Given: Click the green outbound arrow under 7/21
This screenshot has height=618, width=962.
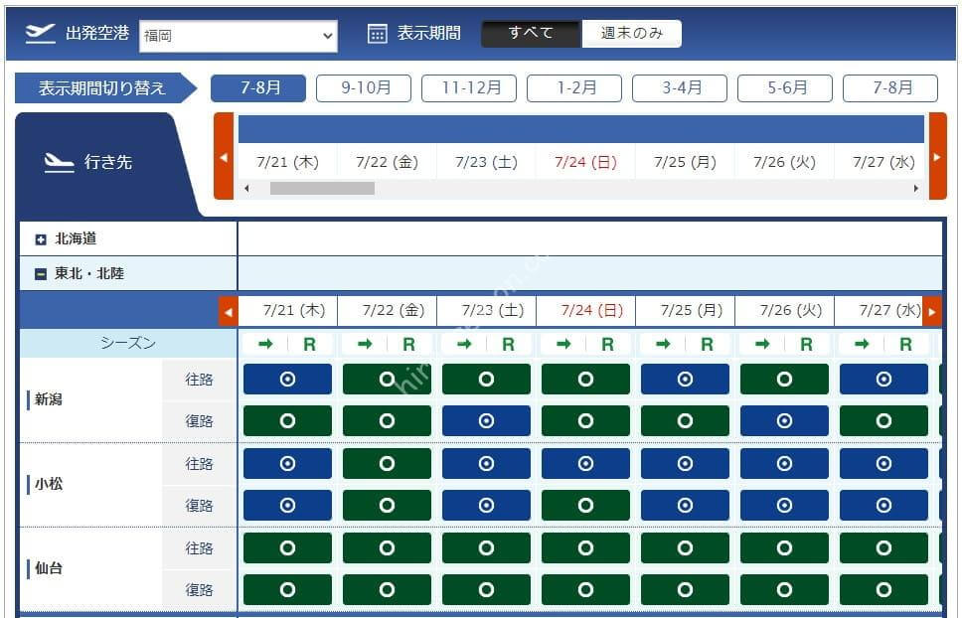Looking at the screenshot, I should click(x=265, y=344).
